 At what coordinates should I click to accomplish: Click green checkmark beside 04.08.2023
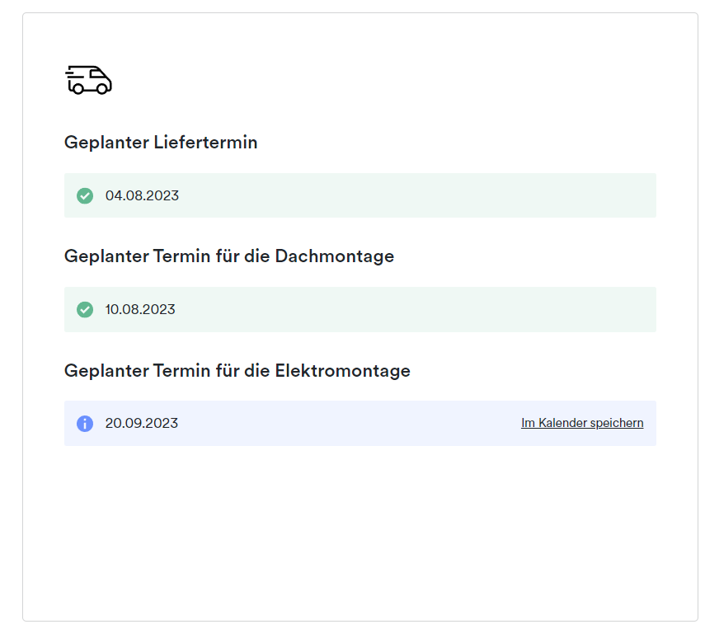click(x=85, y=195)
